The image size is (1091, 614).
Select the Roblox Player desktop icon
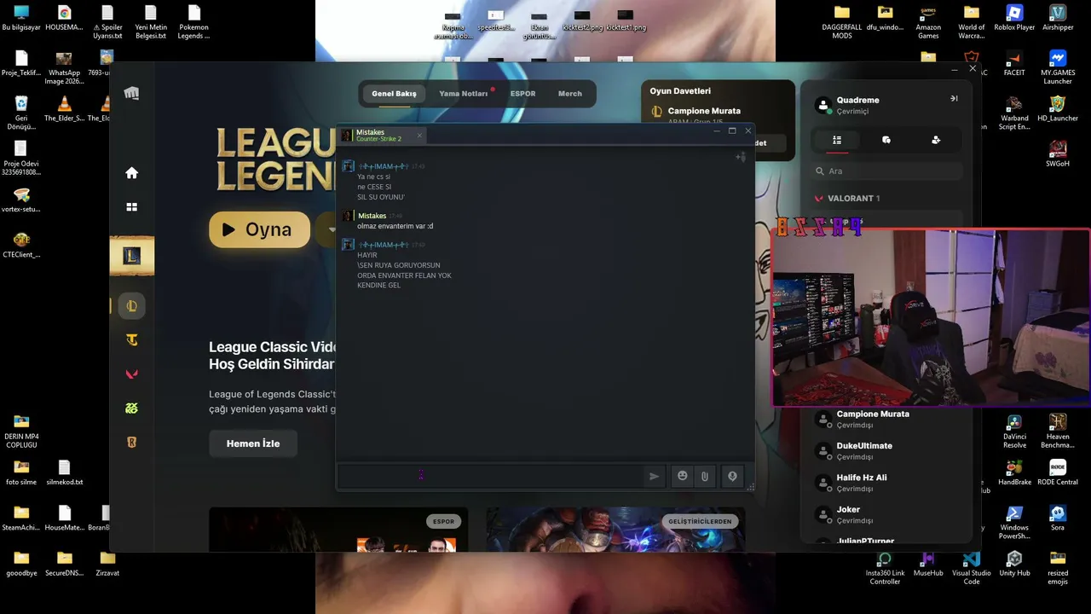coord(1014,19)
